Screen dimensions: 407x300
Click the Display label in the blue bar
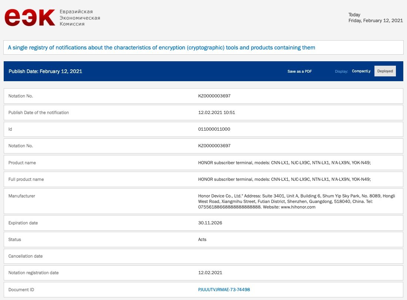coord(341,71)
